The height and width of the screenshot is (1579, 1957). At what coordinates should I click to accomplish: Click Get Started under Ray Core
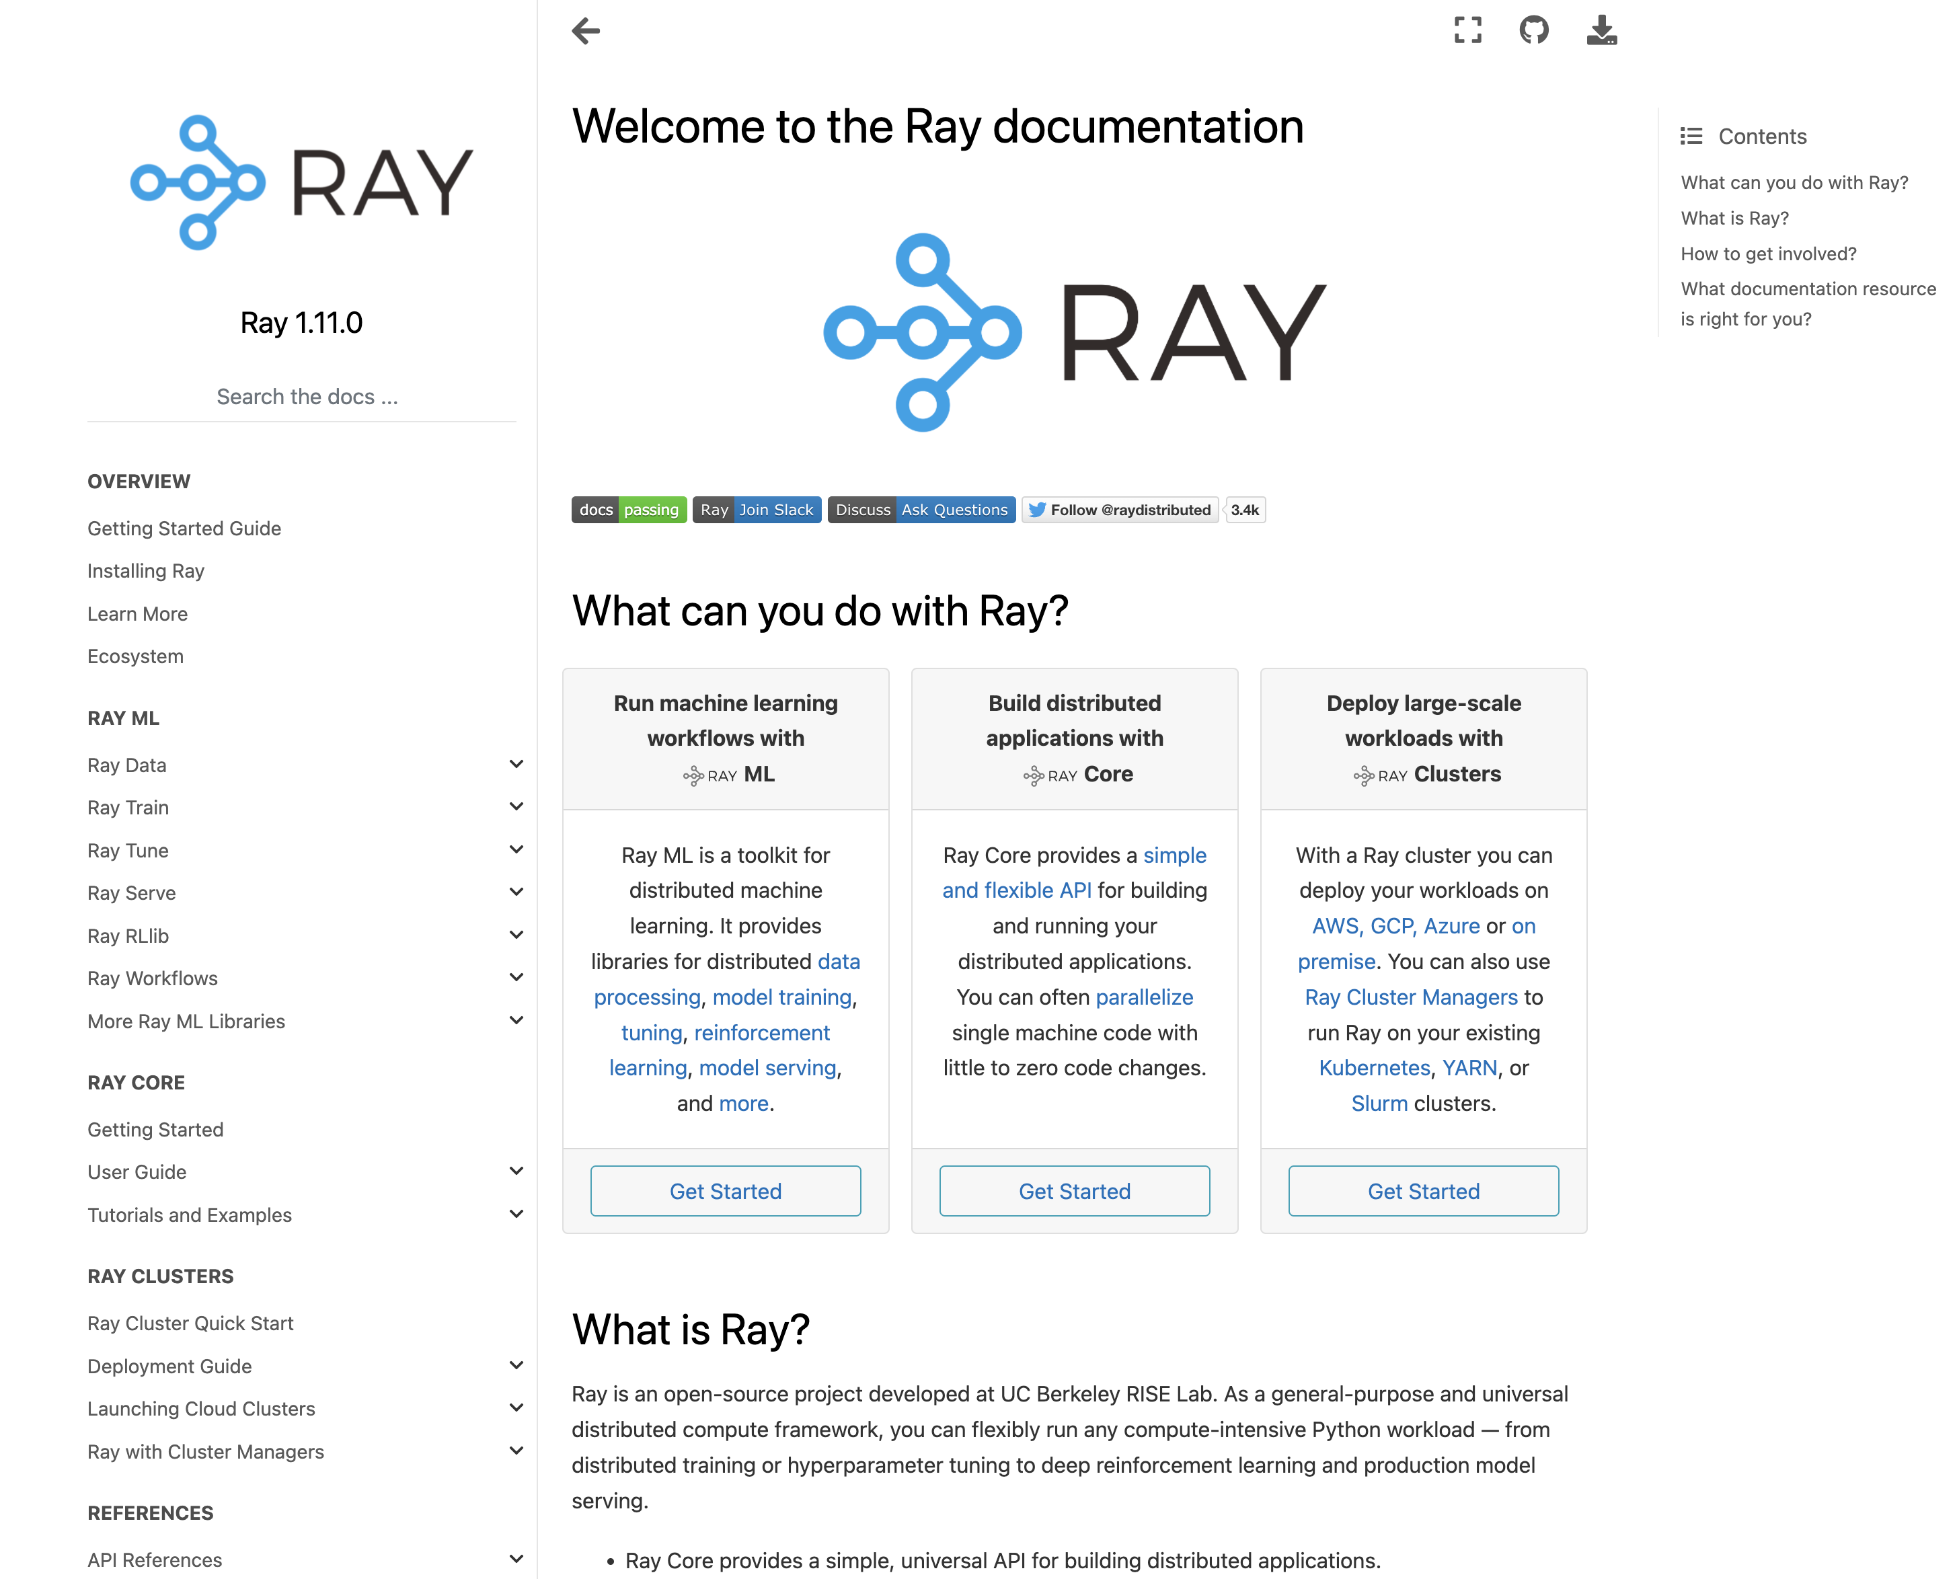tap(1074, 1190)
